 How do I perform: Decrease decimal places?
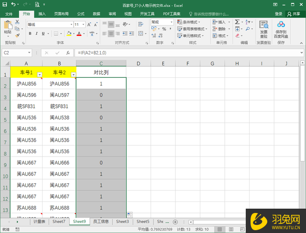pyautogui.click(x=161, y=35)
